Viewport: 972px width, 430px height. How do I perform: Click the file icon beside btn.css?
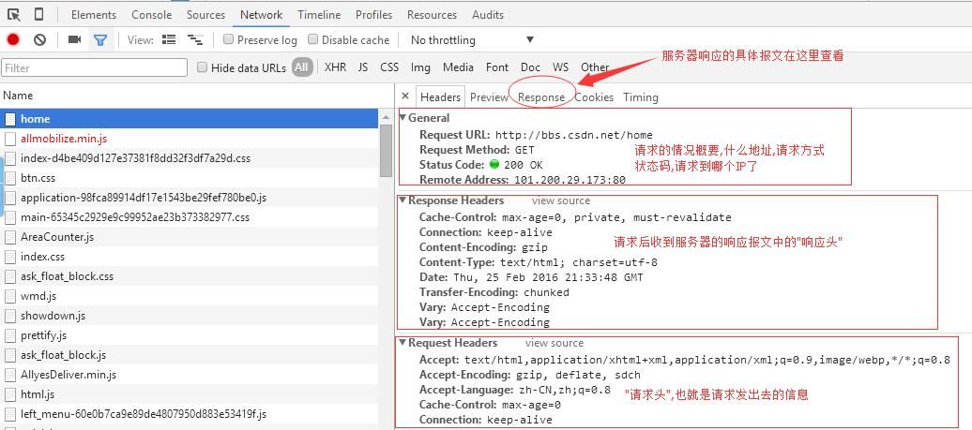[x=10, y=178]
